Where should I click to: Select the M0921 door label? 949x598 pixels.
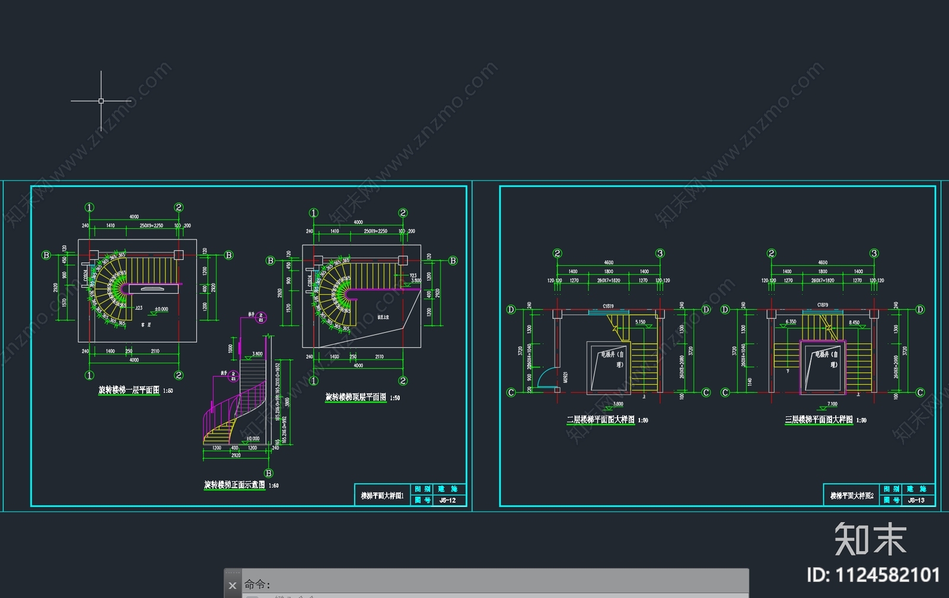[566, 378]
